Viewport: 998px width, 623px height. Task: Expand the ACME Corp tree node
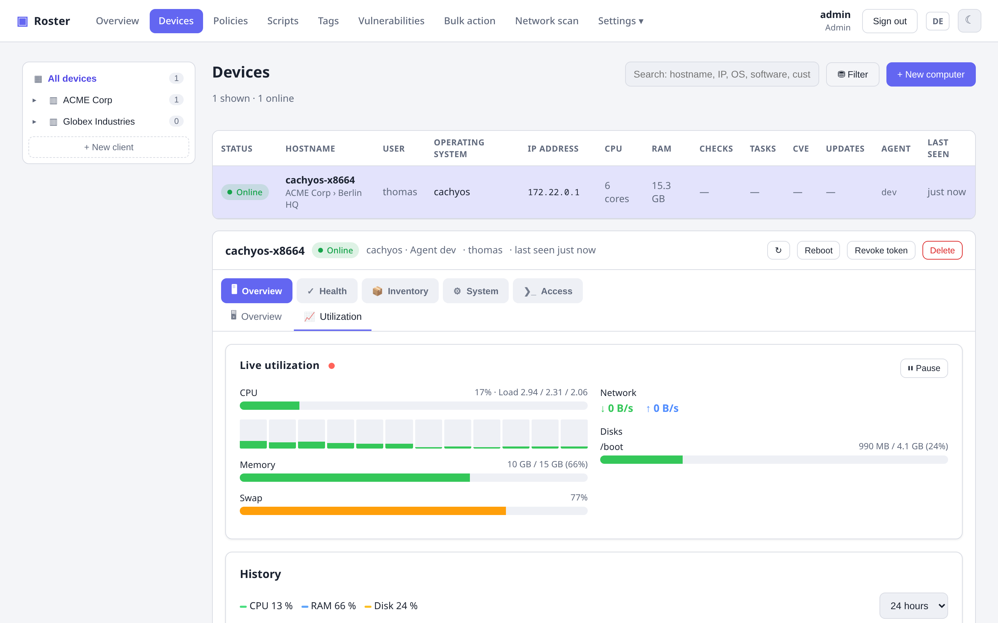coord(34,100)
